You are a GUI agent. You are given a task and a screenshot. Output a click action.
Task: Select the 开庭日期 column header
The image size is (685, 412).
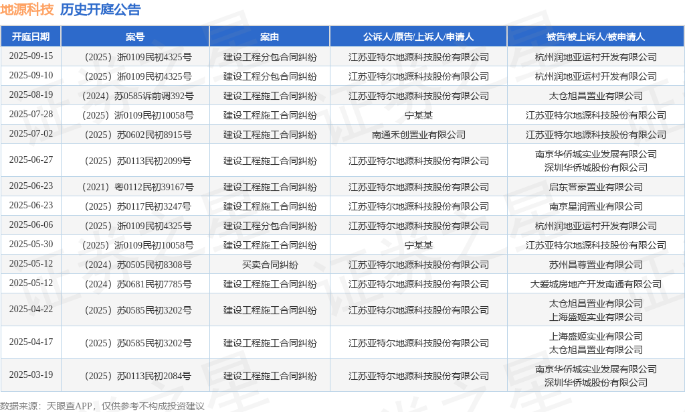pyautogui.click(x=31, y=37)
